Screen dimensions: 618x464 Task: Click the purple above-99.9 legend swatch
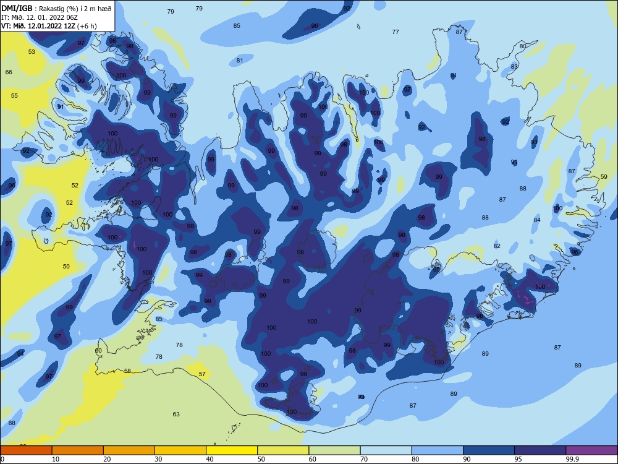[x=591, y=450]
